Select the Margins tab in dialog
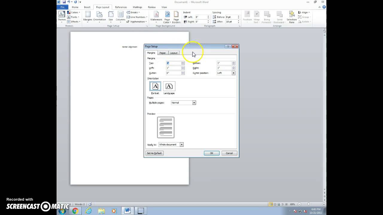The image size is (383, 215). (151, 53)
